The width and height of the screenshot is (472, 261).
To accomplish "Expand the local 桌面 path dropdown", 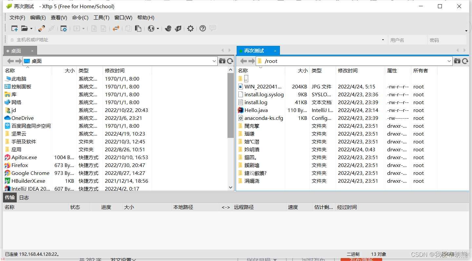I will point(214,61).
